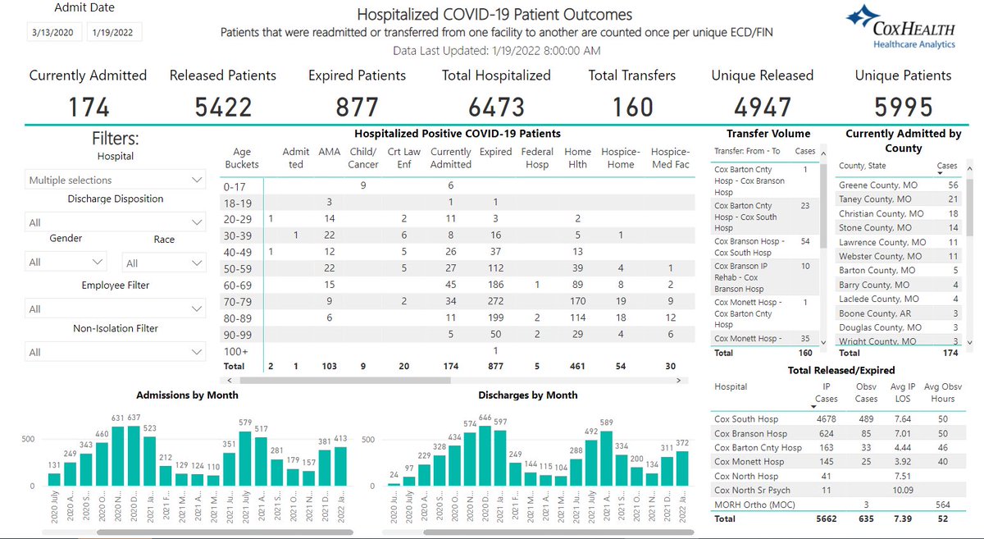Click the 272 expired cell

tap(495, 301)
